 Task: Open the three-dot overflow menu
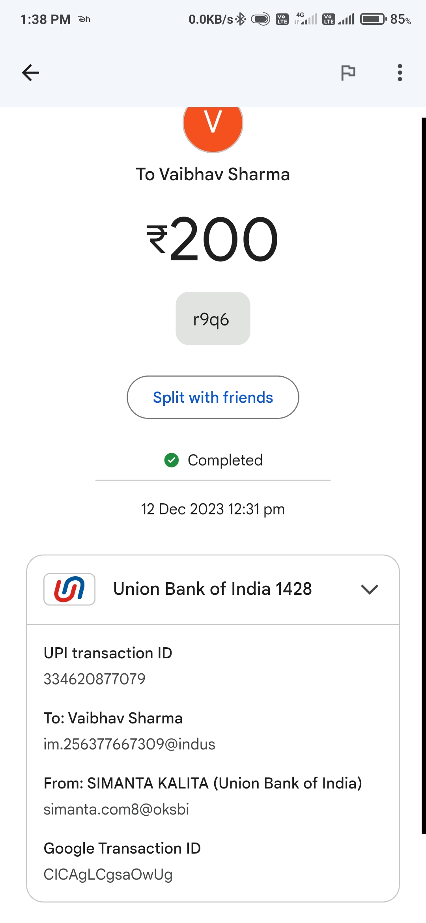point(400,73)
